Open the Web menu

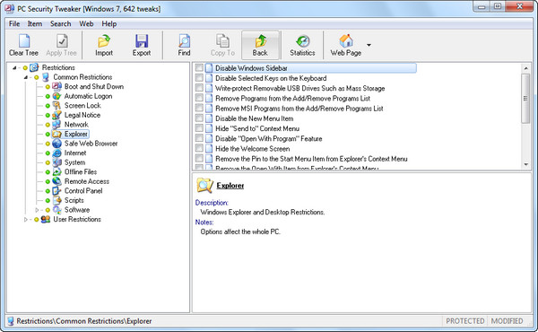point(86,23)
